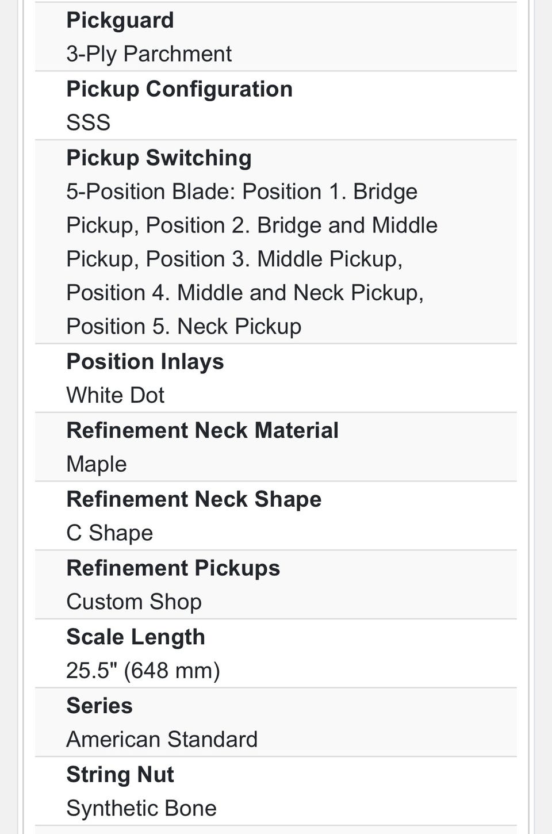Click the White Dot value

(x=115, y=395)
